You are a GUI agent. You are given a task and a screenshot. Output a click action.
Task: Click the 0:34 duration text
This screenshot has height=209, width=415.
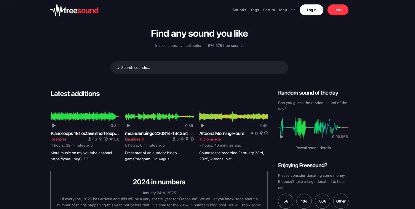(x=115, y=126)
